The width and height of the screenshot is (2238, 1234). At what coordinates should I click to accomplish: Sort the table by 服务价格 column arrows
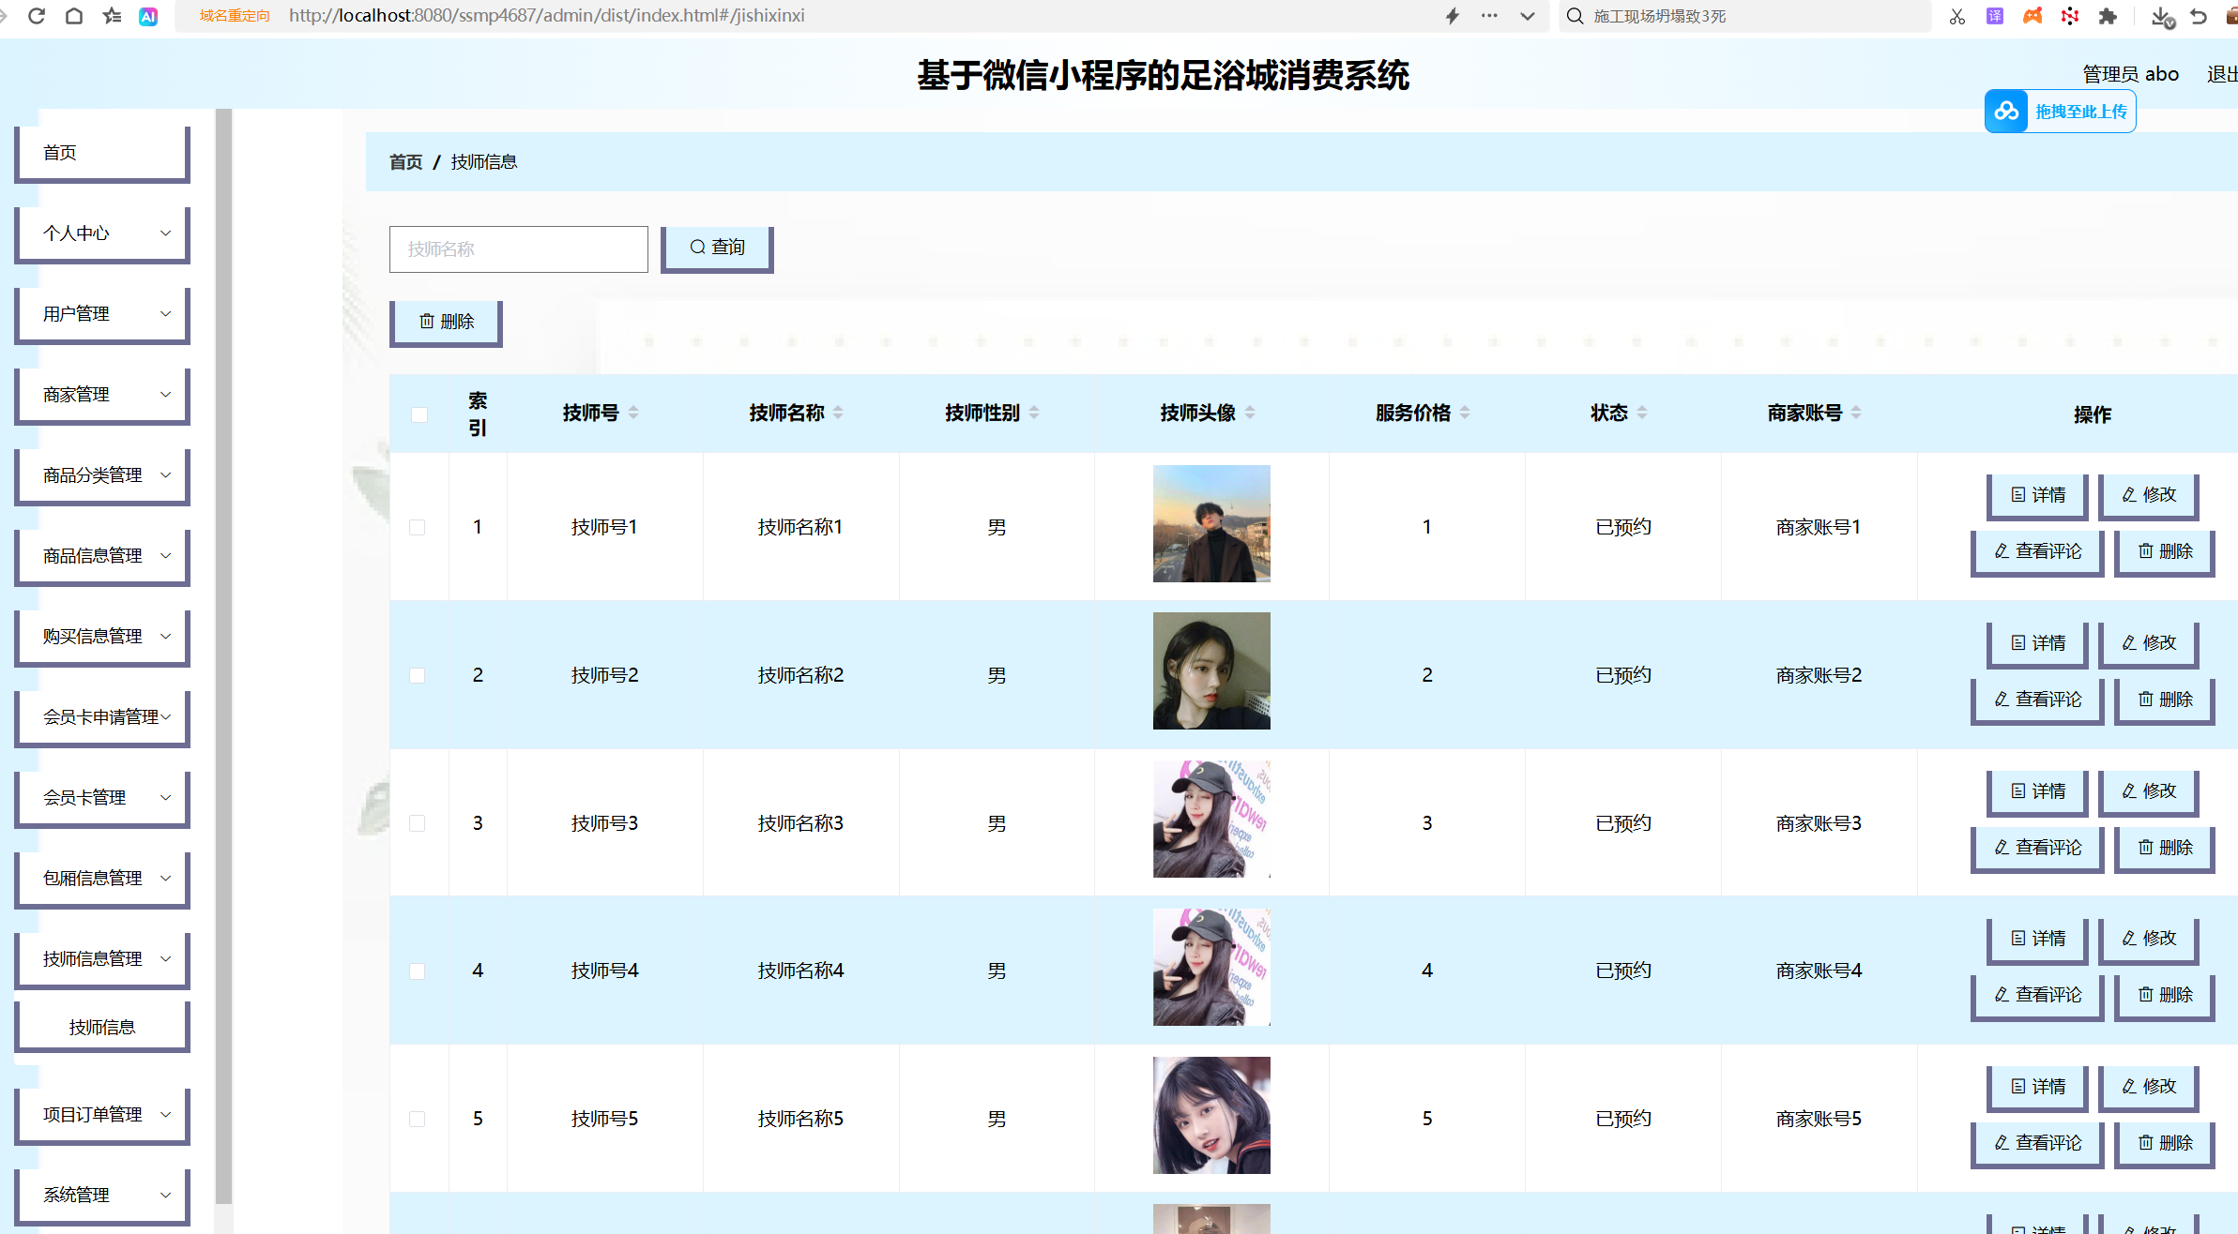pyautogui.click(x=1465, y=413)
